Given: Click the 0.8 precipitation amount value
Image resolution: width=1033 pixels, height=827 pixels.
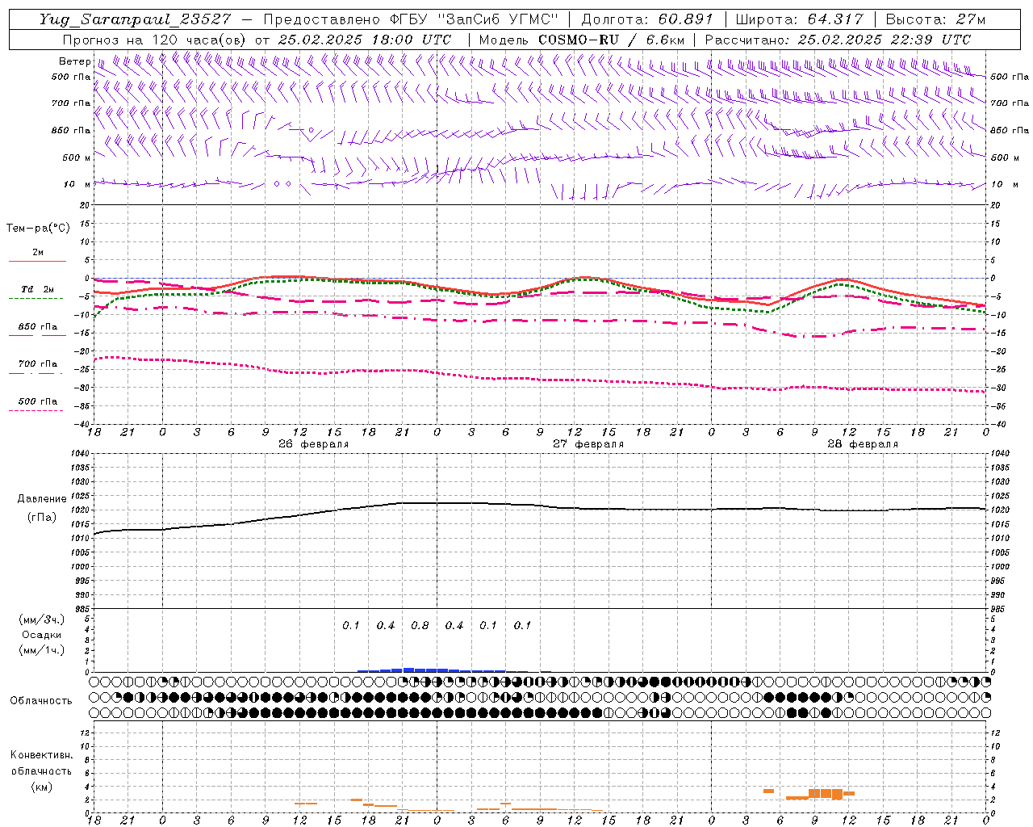Looking at the screenshot, I should 420,625.
